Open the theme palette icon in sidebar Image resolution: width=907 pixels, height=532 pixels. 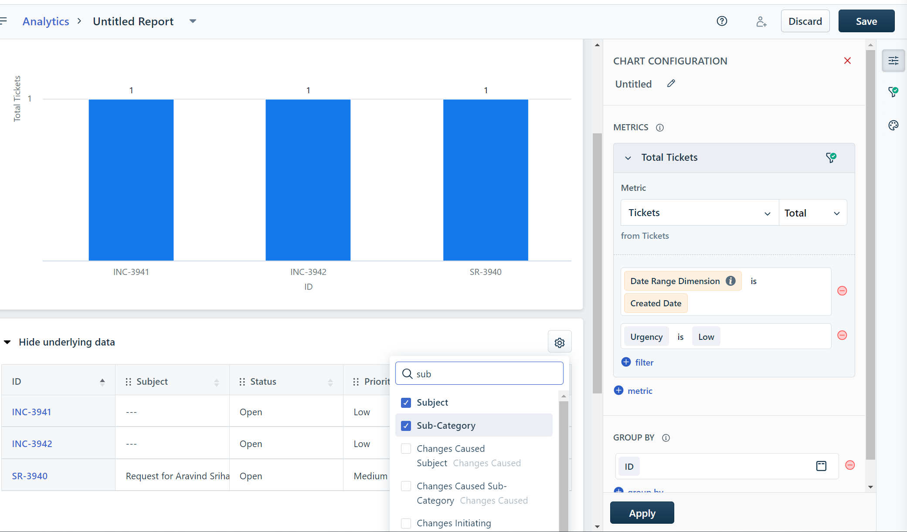pyautogui.click(x=893, y=125)
